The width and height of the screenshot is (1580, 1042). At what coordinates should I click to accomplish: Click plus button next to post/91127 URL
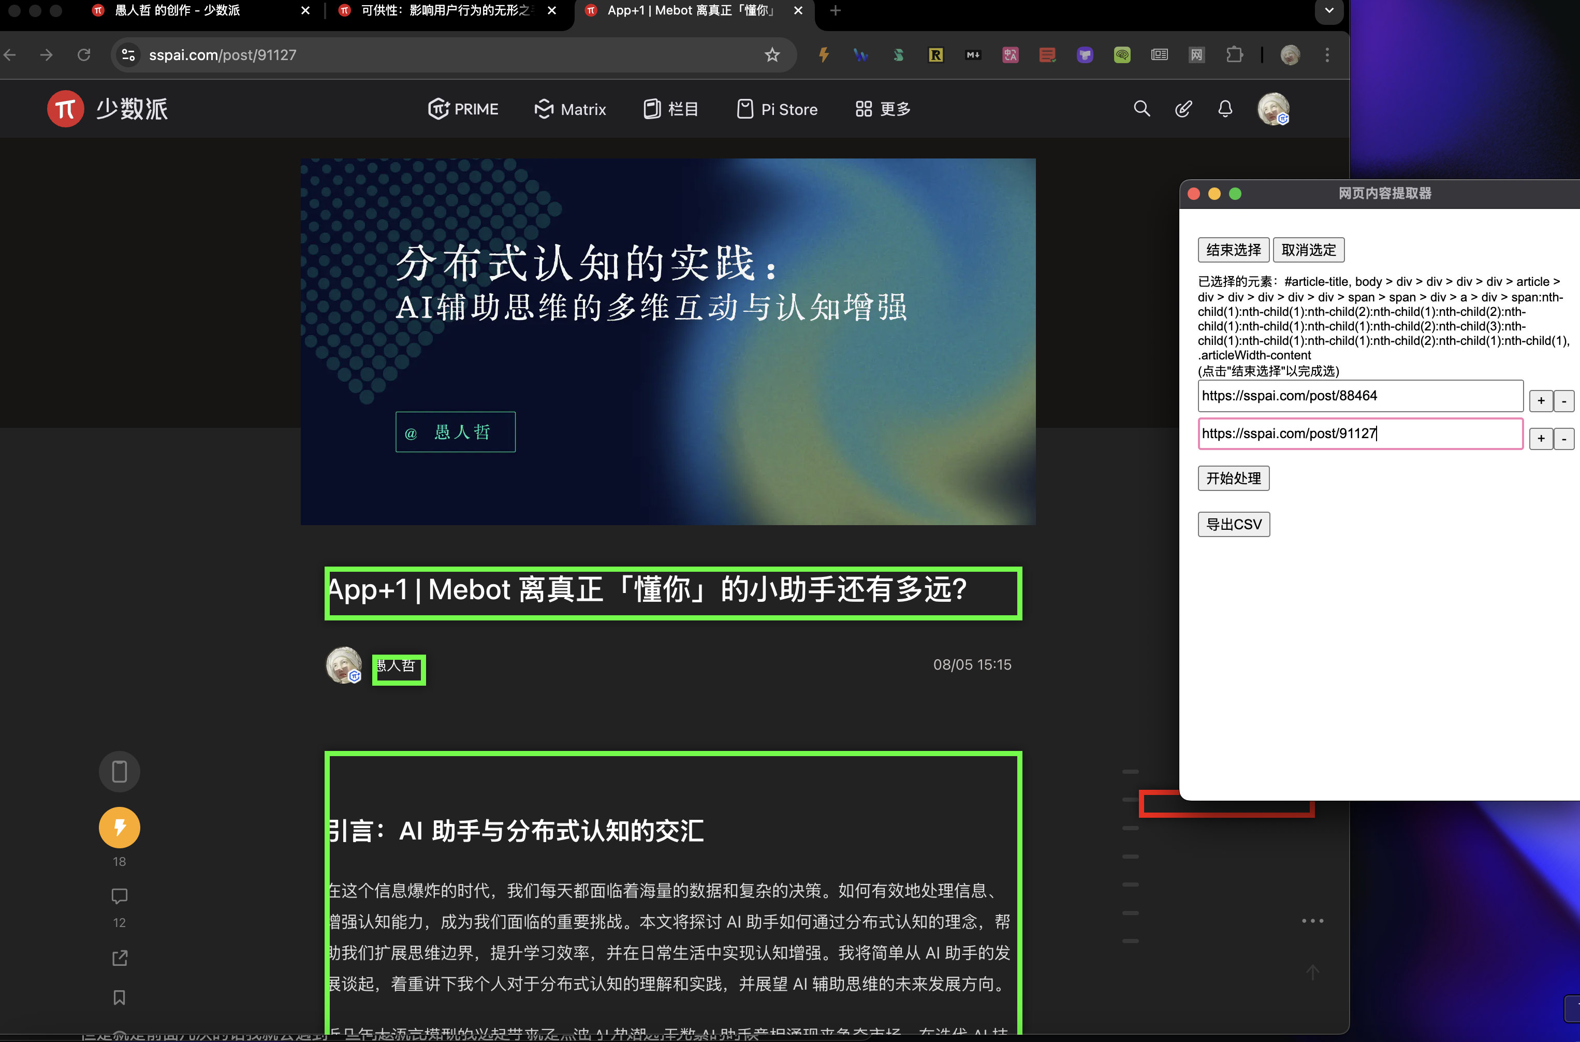click(1541, 439)
